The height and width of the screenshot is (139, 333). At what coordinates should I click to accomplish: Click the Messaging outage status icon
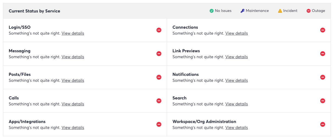(159, 54)
